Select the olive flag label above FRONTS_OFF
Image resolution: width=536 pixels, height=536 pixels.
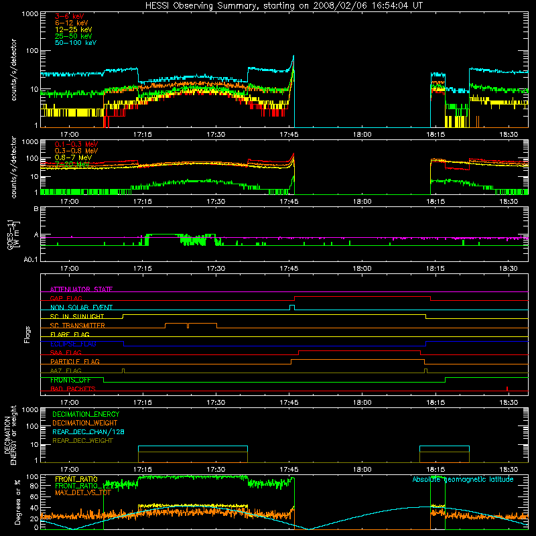tap(66, 371)
